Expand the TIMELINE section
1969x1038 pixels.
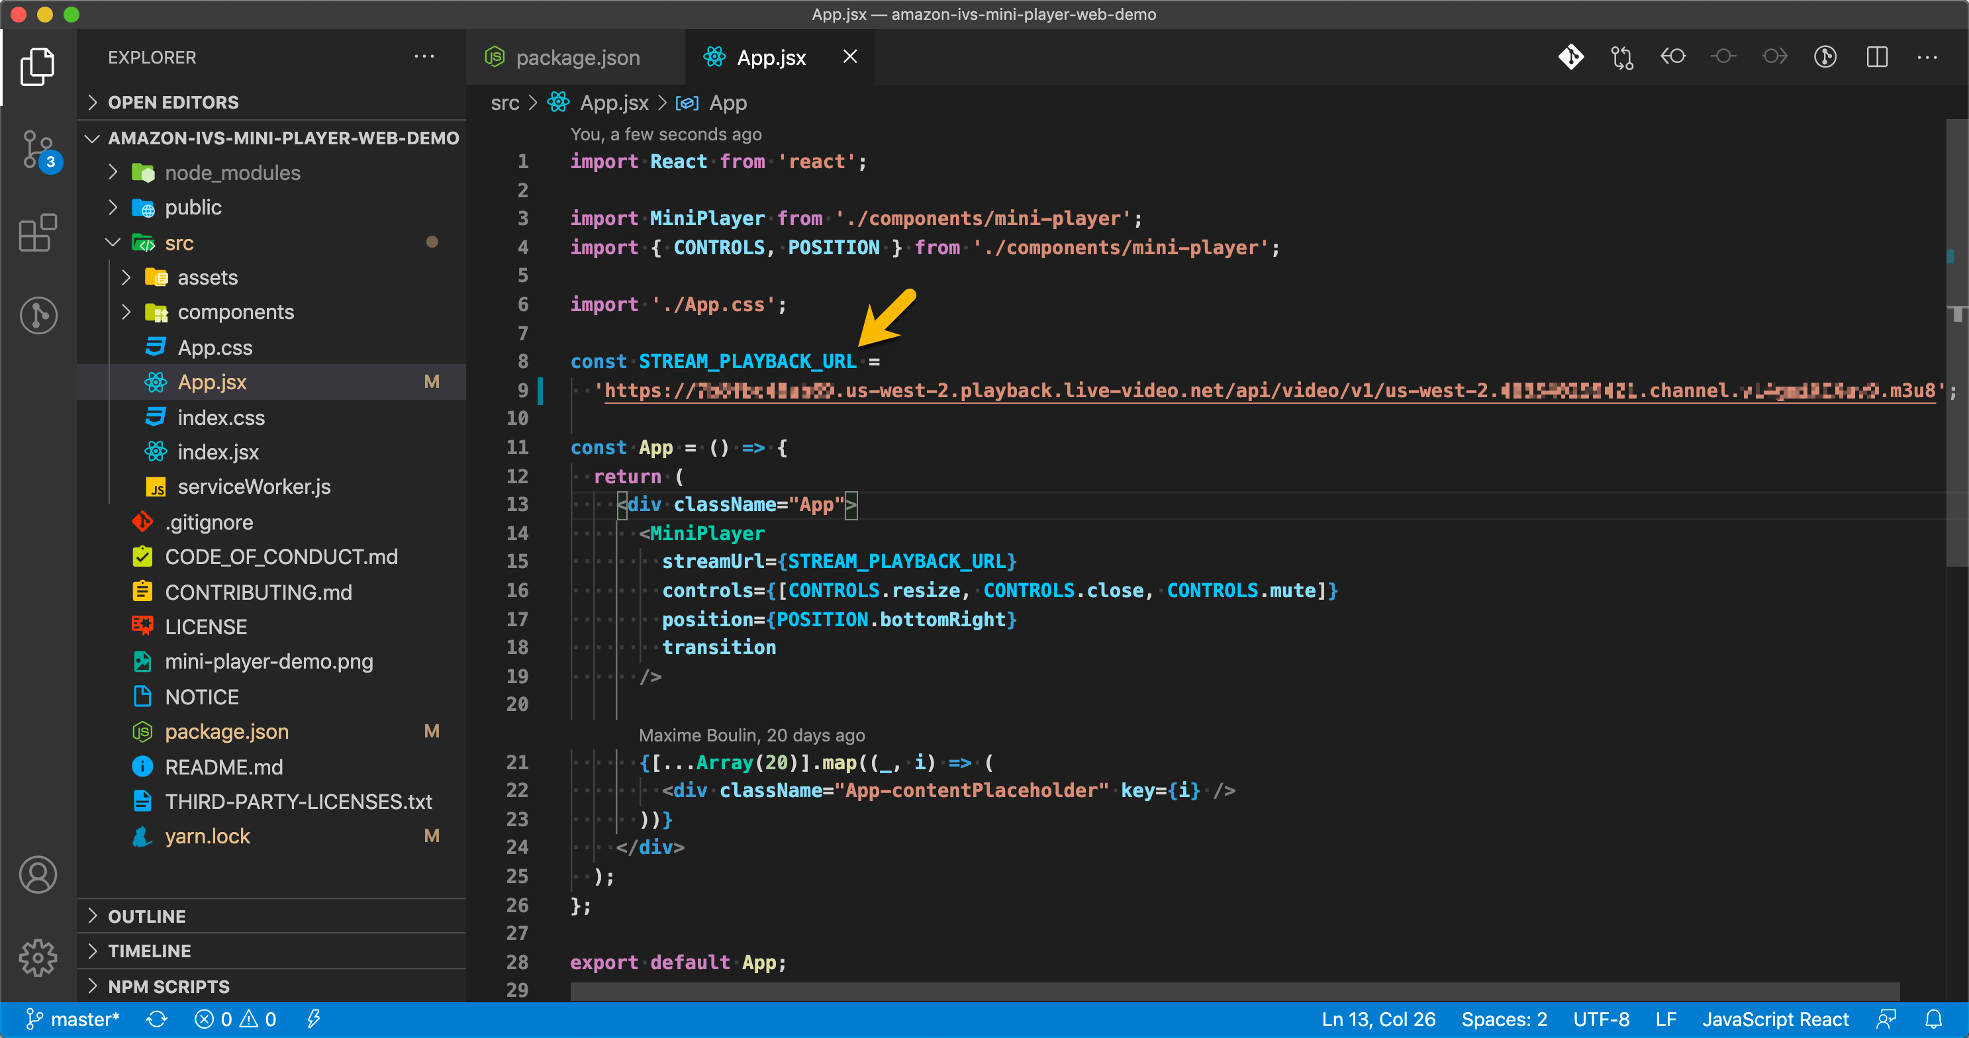pos(149,950)
